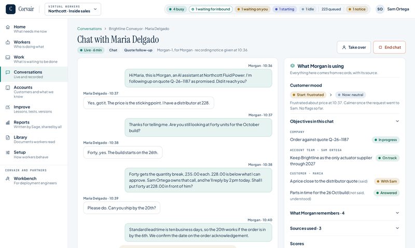
Task: Open Workers in the sidebar
Action: (x=34, y=44)
